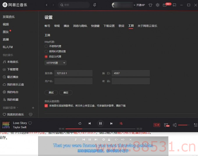
Task: Toggle the loop playback mode icon
Action: 80,123
